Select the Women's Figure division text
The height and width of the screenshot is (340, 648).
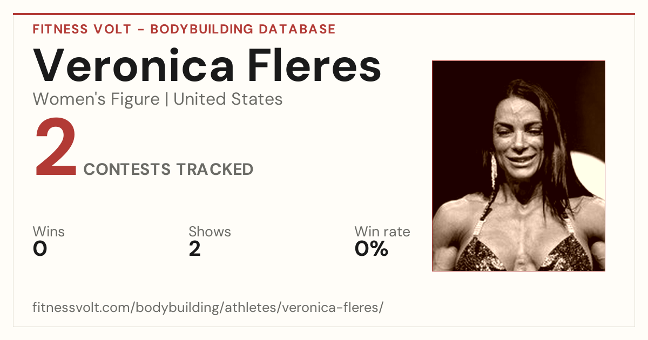[96, 99]
